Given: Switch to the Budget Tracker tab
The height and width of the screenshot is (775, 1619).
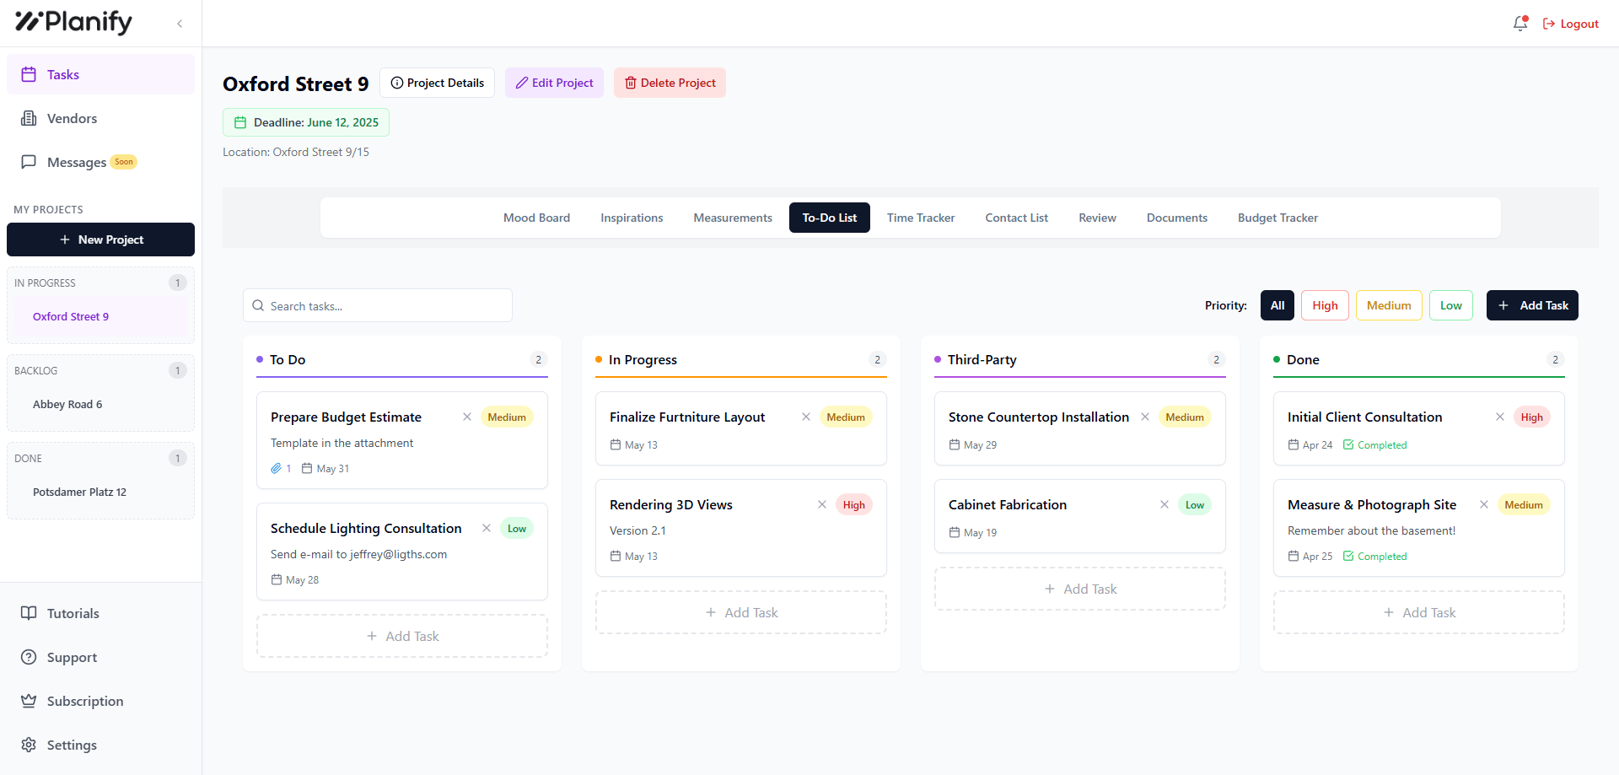Looking at the screenshot, I should [x=1277, y=218].
